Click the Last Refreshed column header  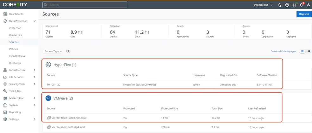coord(257,109)
